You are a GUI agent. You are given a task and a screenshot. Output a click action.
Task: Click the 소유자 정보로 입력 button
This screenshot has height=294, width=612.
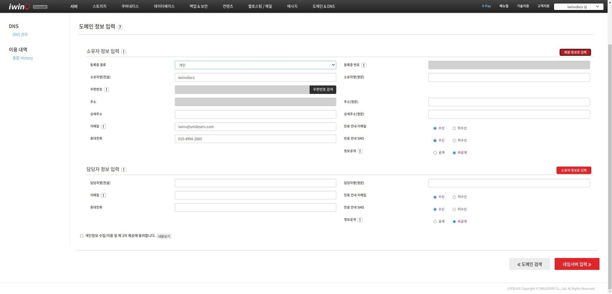(574, 170)
